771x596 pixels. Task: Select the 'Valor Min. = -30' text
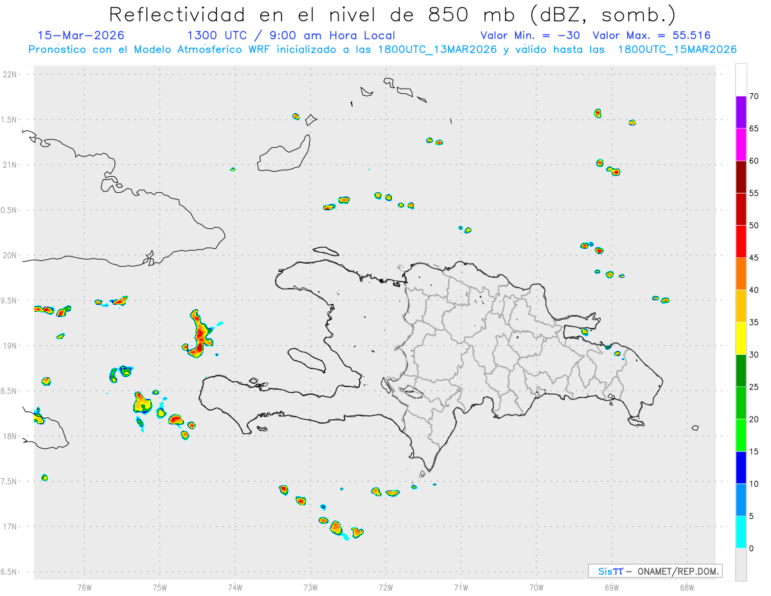(530, 35)
